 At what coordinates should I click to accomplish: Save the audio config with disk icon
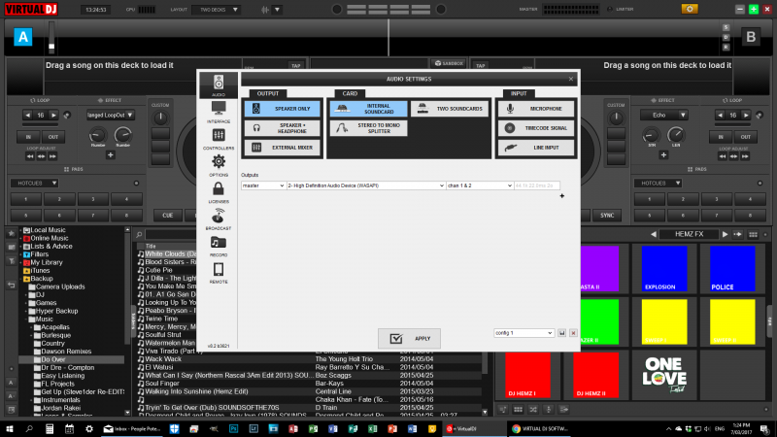click(562, 333)
